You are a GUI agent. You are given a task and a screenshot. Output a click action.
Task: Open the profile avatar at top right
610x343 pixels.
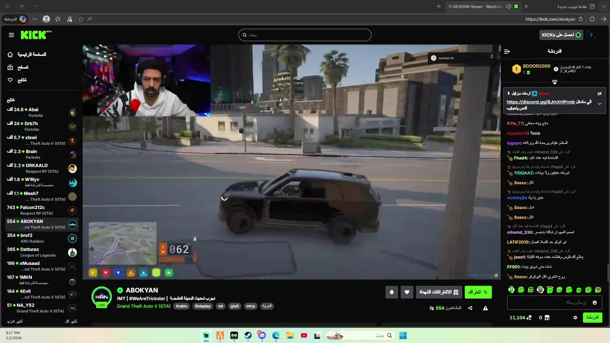(591, 35)
